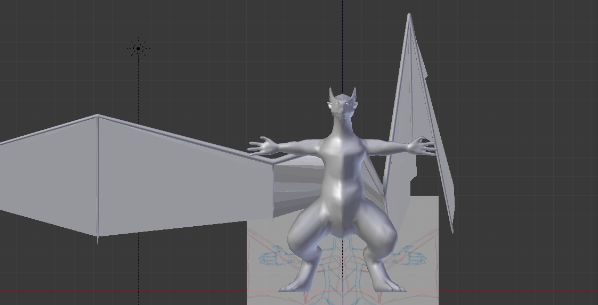Select the dragon's outstretched hand on the left

(262, 146)
